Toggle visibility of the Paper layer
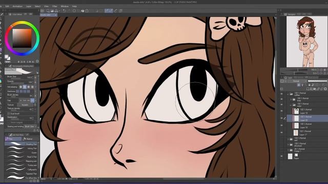328x184 pixels. click(282, 156)
